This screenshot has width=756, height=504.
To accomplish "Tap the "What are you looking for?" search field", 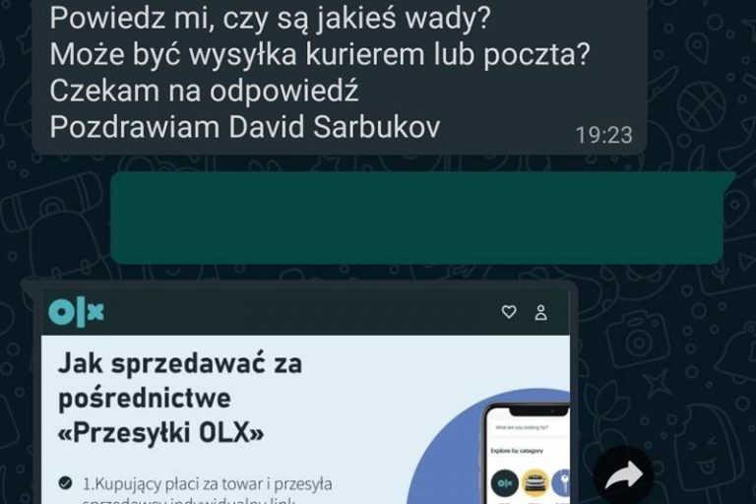I will [x=529, y=428].
